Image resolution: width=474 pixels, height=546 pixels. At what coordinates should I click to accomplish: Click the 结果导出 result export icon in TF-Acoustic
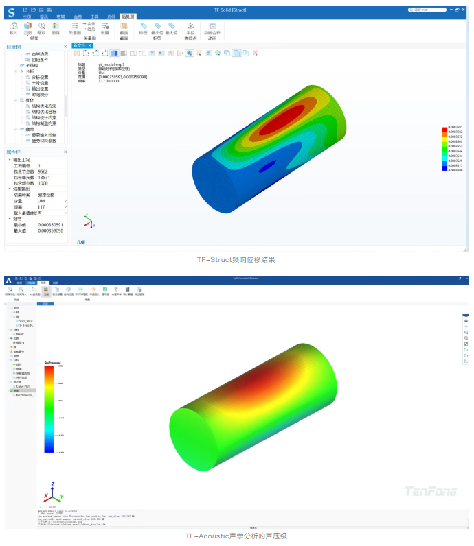point(10,291)
